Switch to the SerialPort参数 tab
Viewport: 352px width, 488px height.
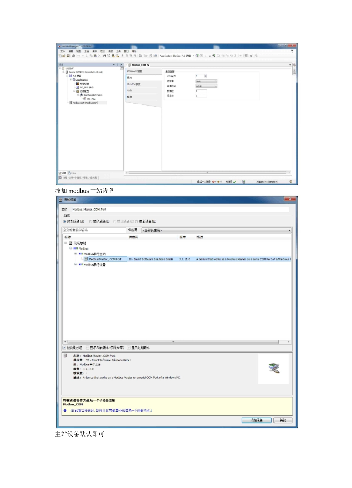pos(134,84)
